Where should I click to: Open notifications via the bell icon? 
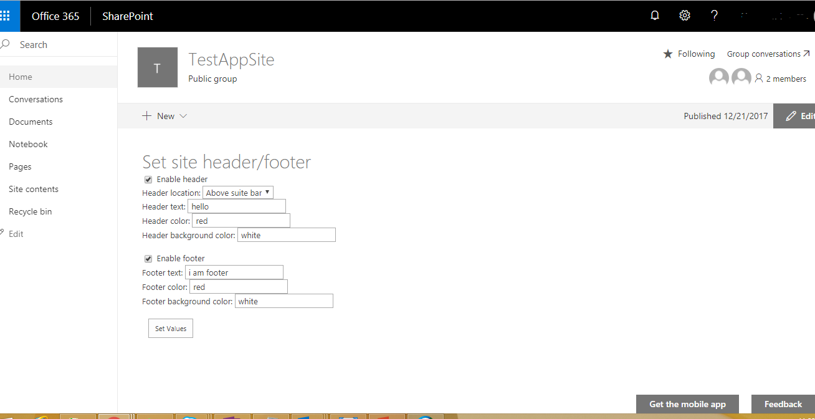click(654, 14)
